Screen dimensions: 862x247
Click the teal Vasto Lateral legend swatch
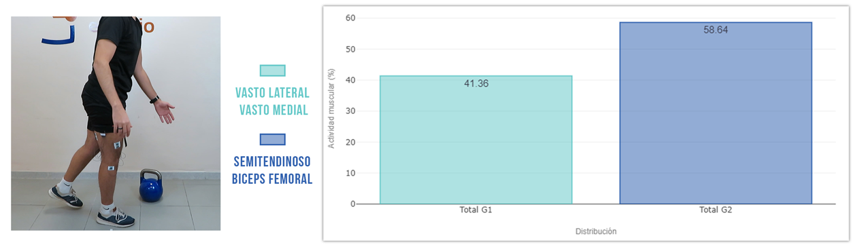coord(273,71)
